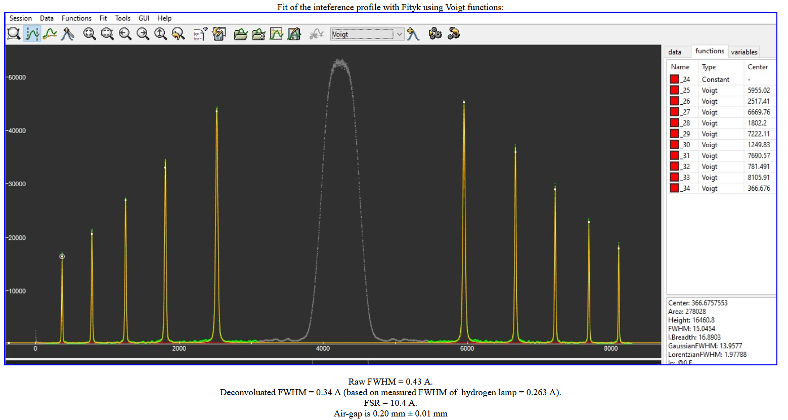Choose the add-peak mode tool
The image size is (788, 420).
click(67, 34)
